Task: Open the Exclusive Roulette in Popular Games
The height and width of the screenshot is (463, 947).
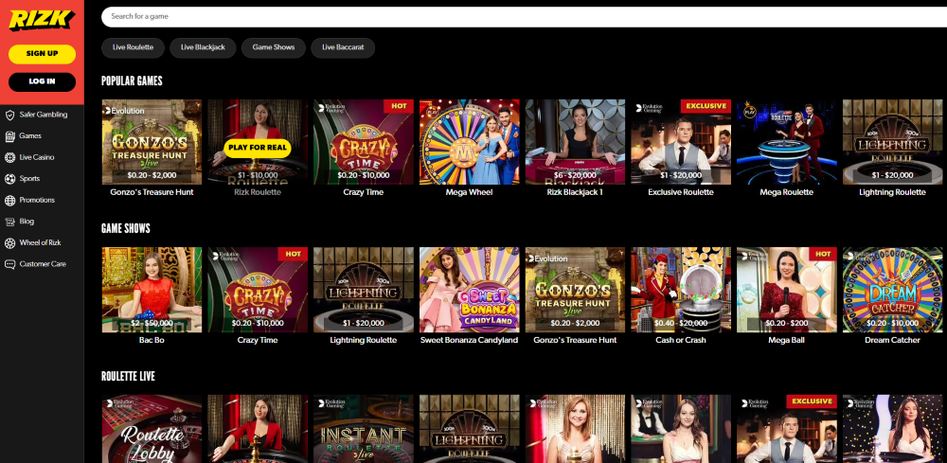Action: pyautogui.click(x=681, y=142)
